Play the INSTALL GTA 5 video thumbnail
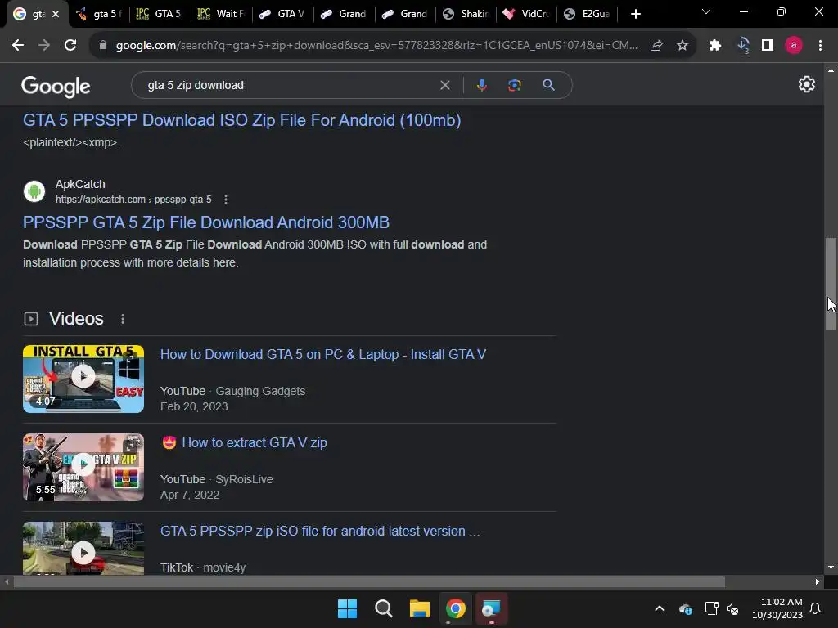 (x=83, y=379)
